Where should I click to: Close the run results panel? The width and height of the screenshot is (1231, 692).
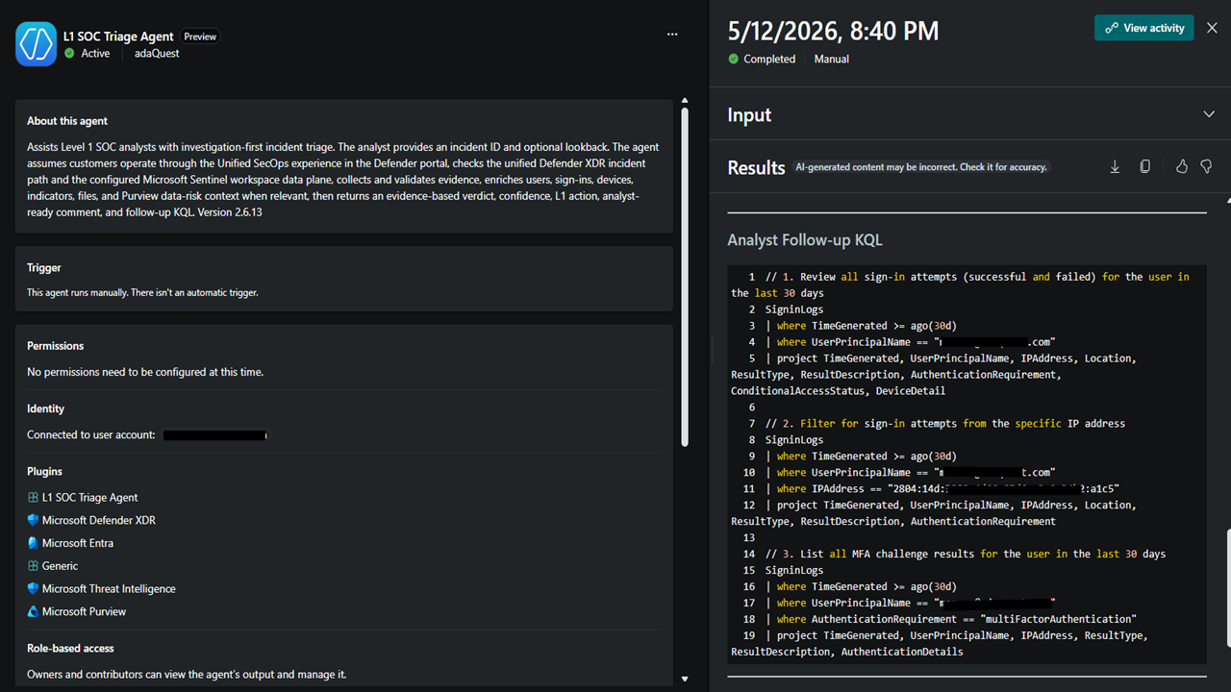click(1212, 28)
